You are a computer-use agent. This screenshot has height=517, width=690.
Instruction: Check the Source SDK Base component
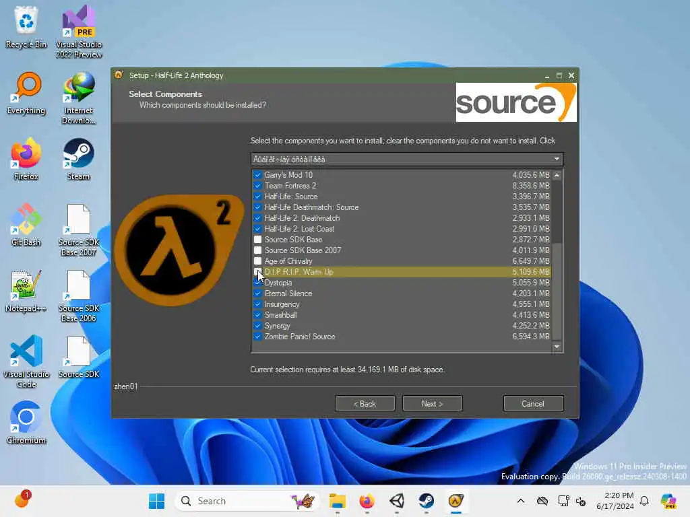coord(258,240)
